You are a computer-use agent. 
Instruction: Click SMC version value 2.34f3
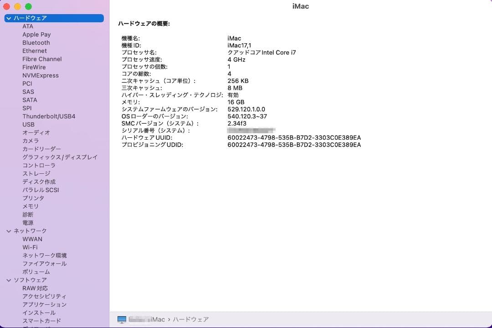pos(237,123)
